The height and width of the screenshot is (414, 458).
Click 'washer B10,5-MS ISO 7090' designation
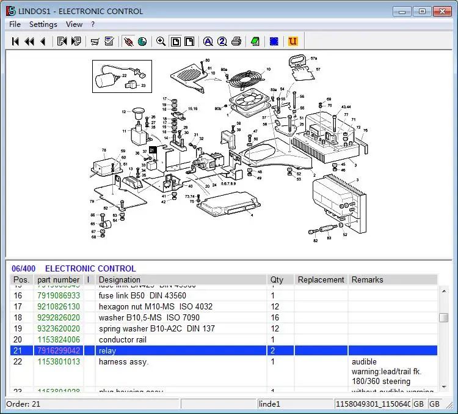(x=149, y=317)
